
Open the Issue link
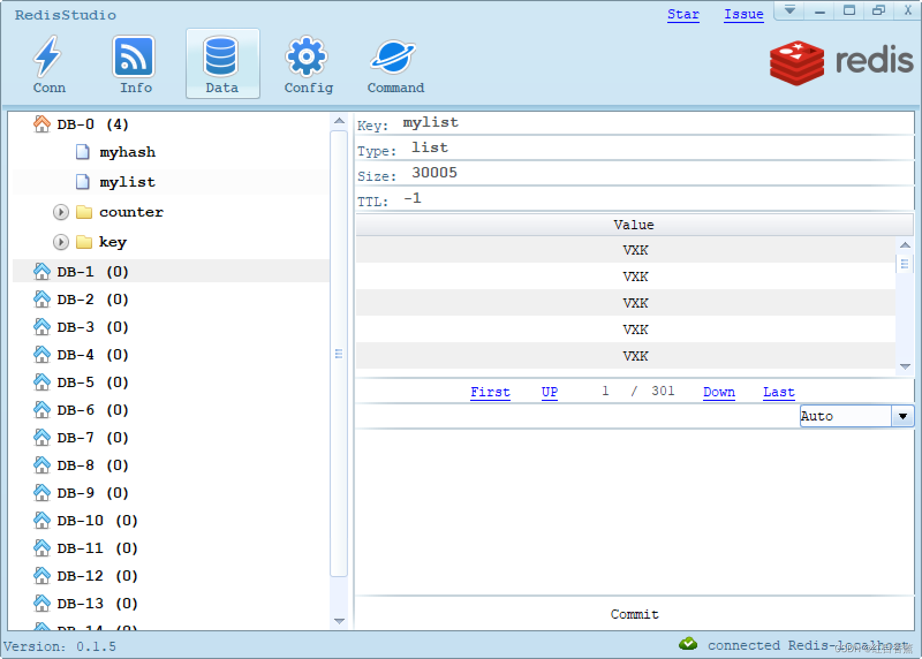point(743,14)
